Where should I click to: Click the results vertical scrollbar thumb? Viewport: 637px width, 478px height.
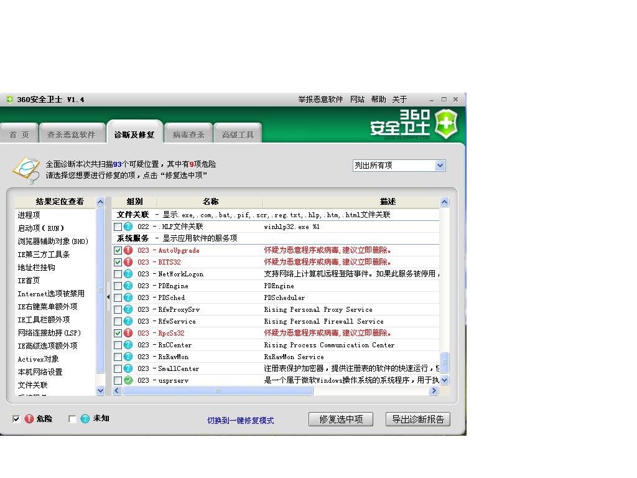click(444, 362)
